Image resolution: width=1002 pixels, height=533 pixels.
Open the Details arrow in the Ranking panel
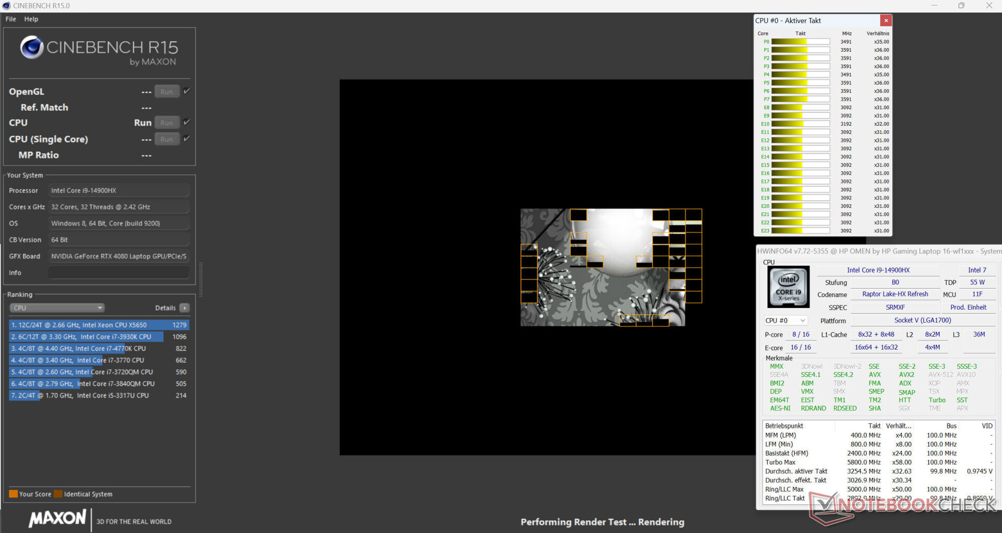tap(185, 308)
